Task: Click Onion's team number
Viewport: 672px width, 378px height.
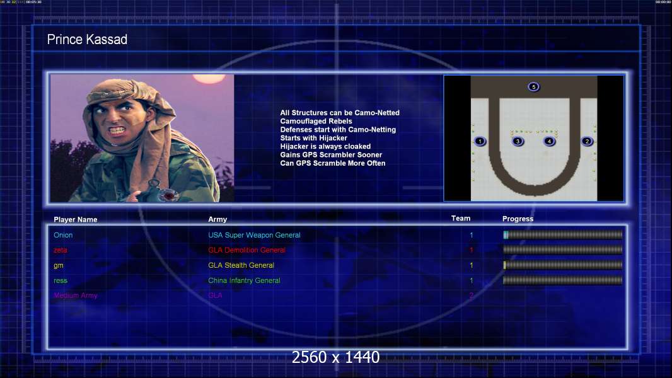Action: pos(472,235)
